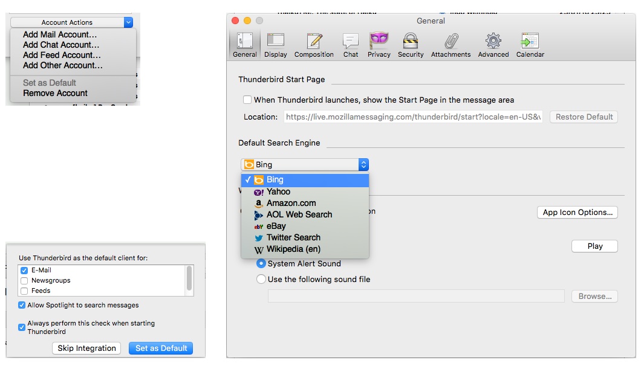Choose Bing in the search engine list
Screen dimensions: 641x366
[x=305, y=180]
